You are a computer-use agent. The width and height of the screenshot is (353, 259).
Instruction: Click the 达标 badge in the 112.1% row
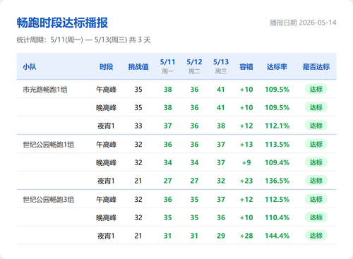click(x=316, y=126)
